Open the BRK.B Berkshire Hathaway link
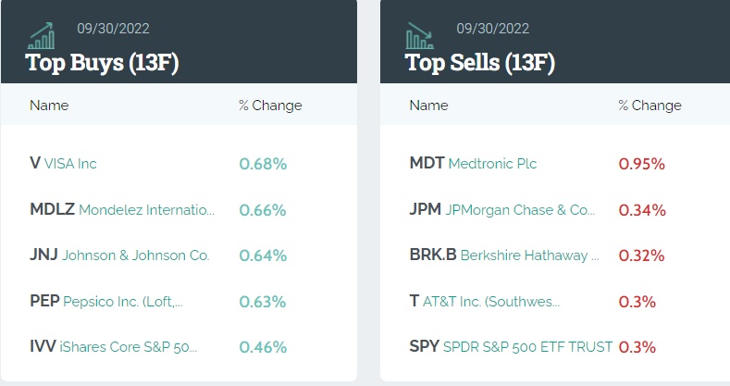This screenshot has height=386, width=730. tap(504, 255)
